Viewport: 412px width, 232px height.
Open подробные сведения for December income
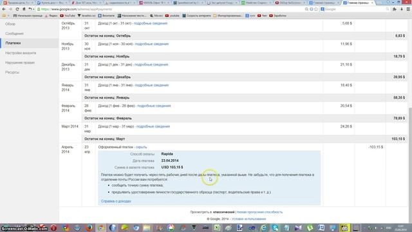pyautogui.click(x=151, y=64)
